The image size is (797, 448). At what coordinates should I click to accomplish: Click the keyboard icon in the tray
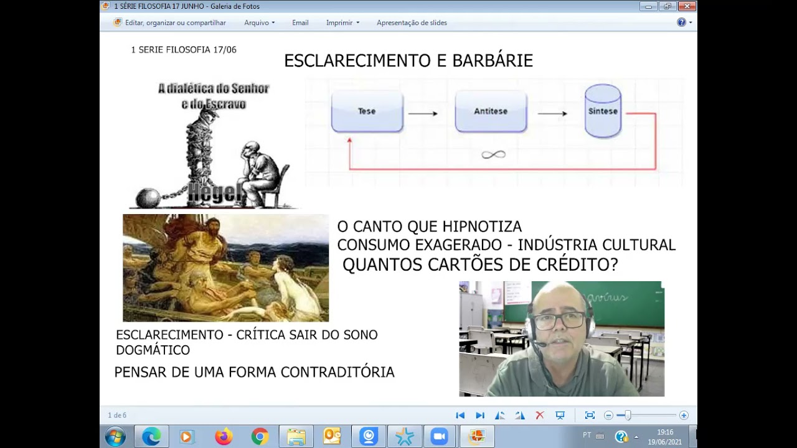[600, 437]
